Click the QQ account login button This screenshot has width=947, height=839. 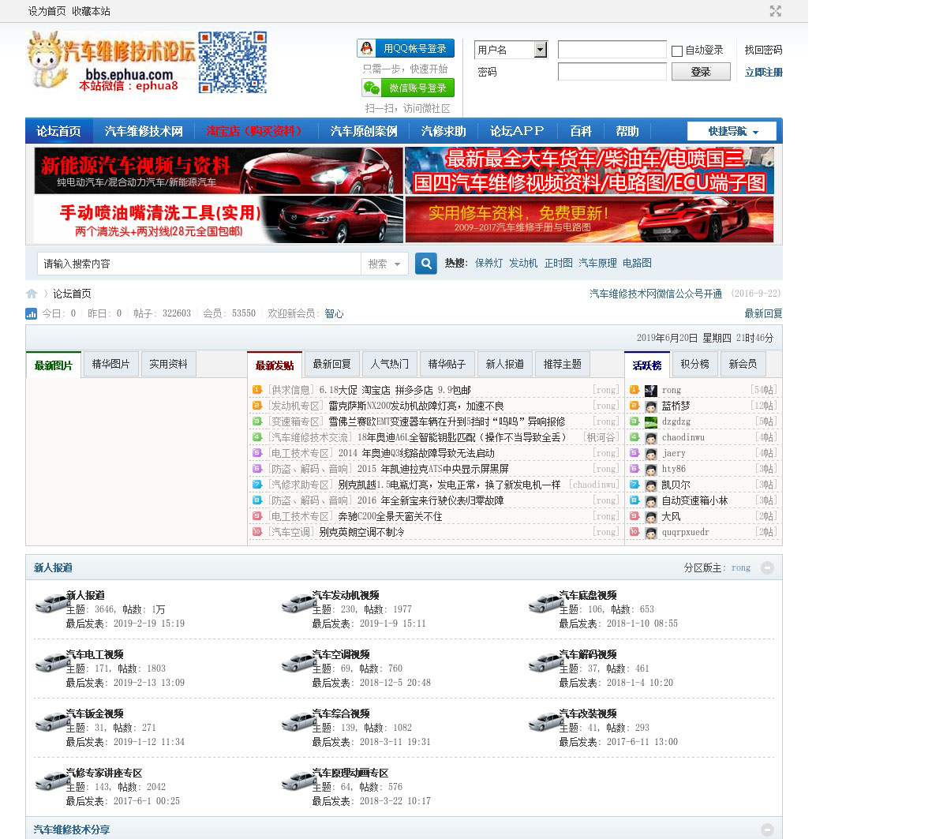point(406,49)
